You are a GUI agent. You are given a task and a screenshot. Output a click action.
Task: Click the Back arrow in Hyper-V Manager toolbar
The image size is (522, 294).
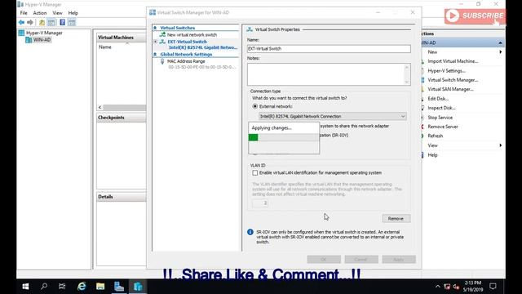22,22
